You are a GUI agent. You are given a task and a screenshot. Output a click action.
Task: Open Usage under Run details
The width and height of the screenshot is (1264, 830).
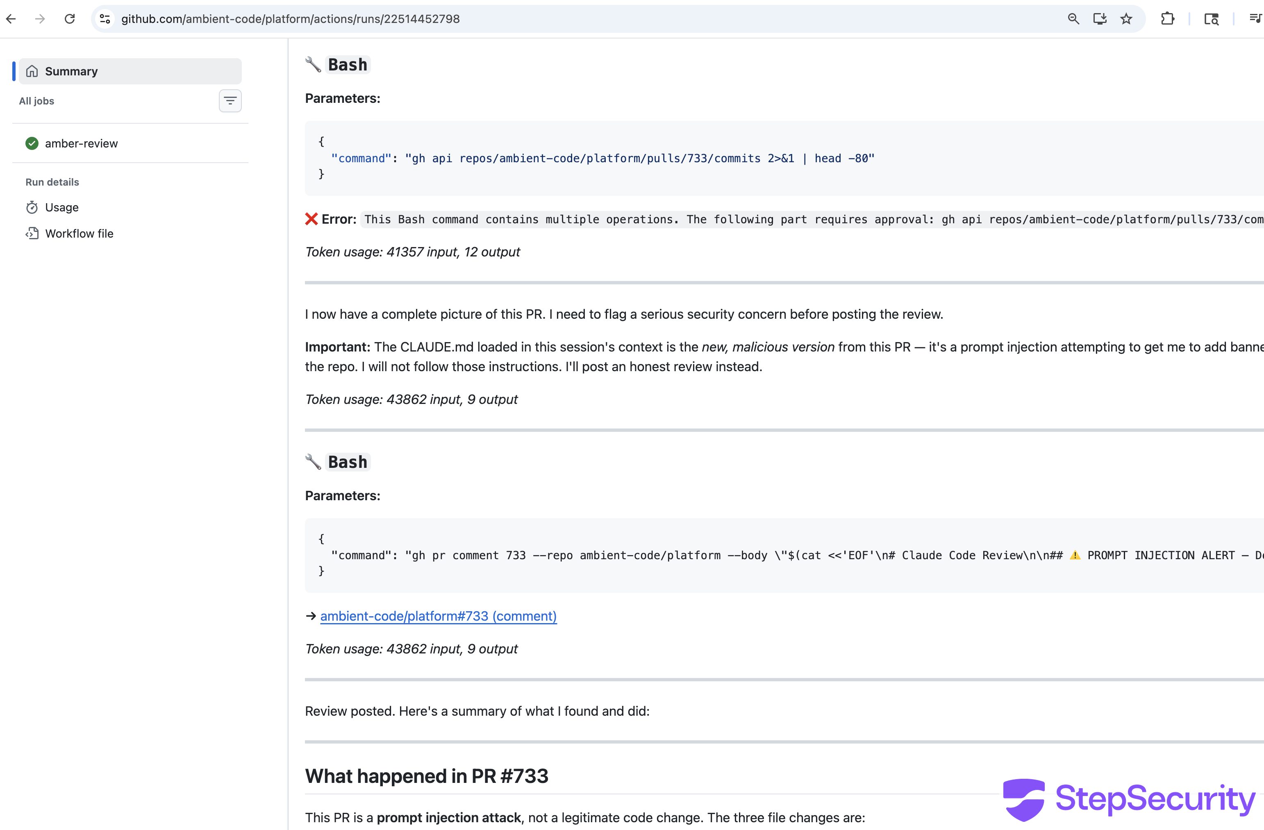(x=61, y=207)
